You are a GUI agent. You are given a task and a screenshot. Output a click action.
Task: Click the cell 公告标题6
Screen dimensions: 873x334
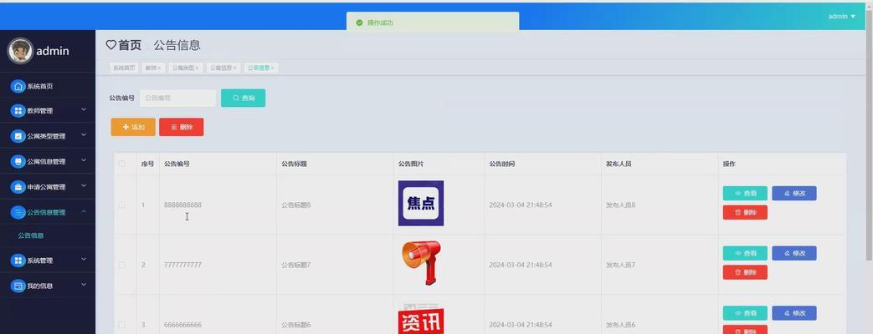pos(295,325)
